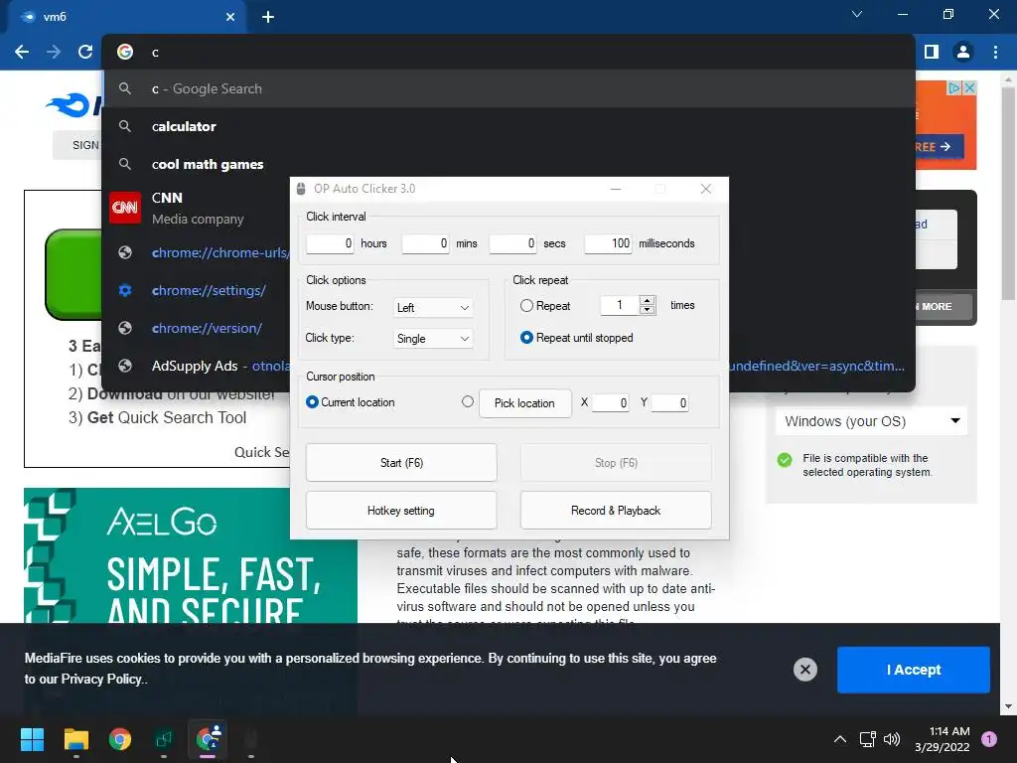Click the CNN logo icon in suggestions
The width and height of the screenshot is (1017, 763).
point(125,208)
